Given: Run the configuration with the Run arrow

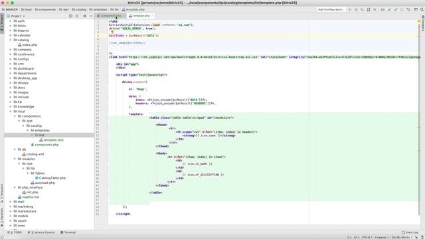Looking at the screenshot, I should [350, 9].
